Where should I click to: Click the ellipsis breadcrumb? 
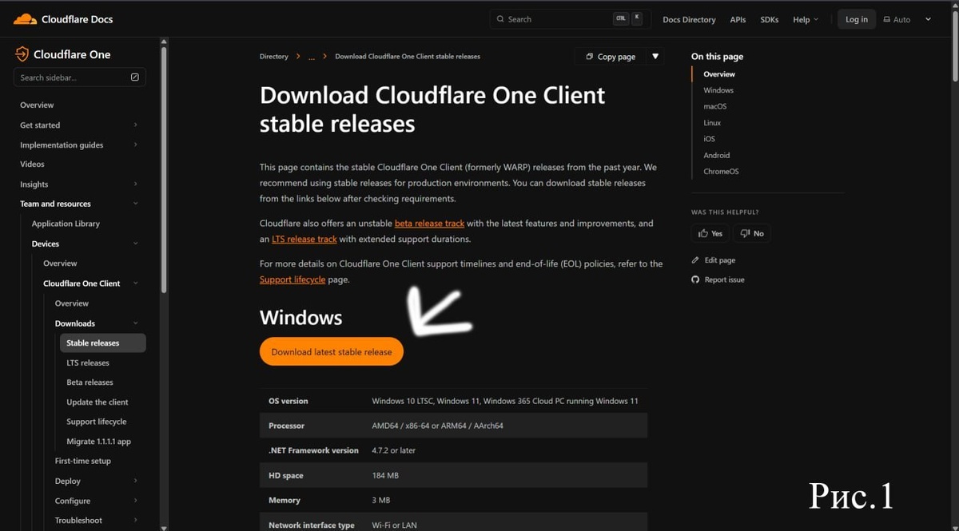pos(312,57)
